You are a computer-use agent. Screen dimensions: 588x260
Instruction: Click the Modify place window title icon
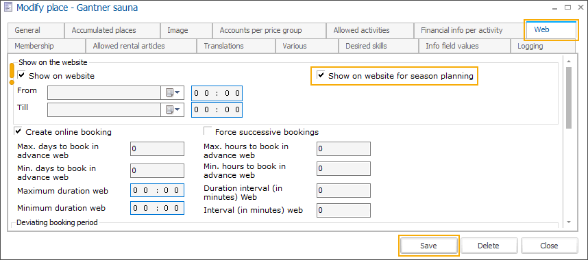pos(7,7)
